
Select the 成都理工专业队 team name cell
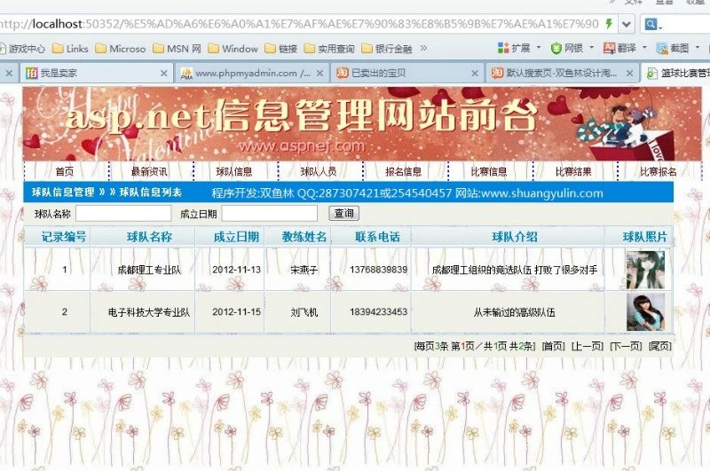[x=149, y=271]
